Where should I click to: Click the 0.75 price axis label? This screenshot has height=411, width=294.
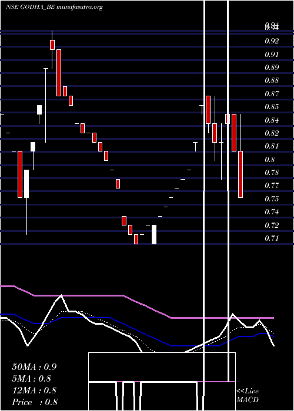(x=272, y=198)
